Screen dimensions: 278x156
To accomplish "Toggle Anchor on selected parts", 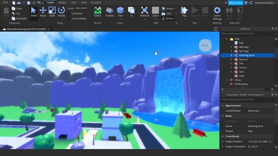I will (x=168, y=18).
